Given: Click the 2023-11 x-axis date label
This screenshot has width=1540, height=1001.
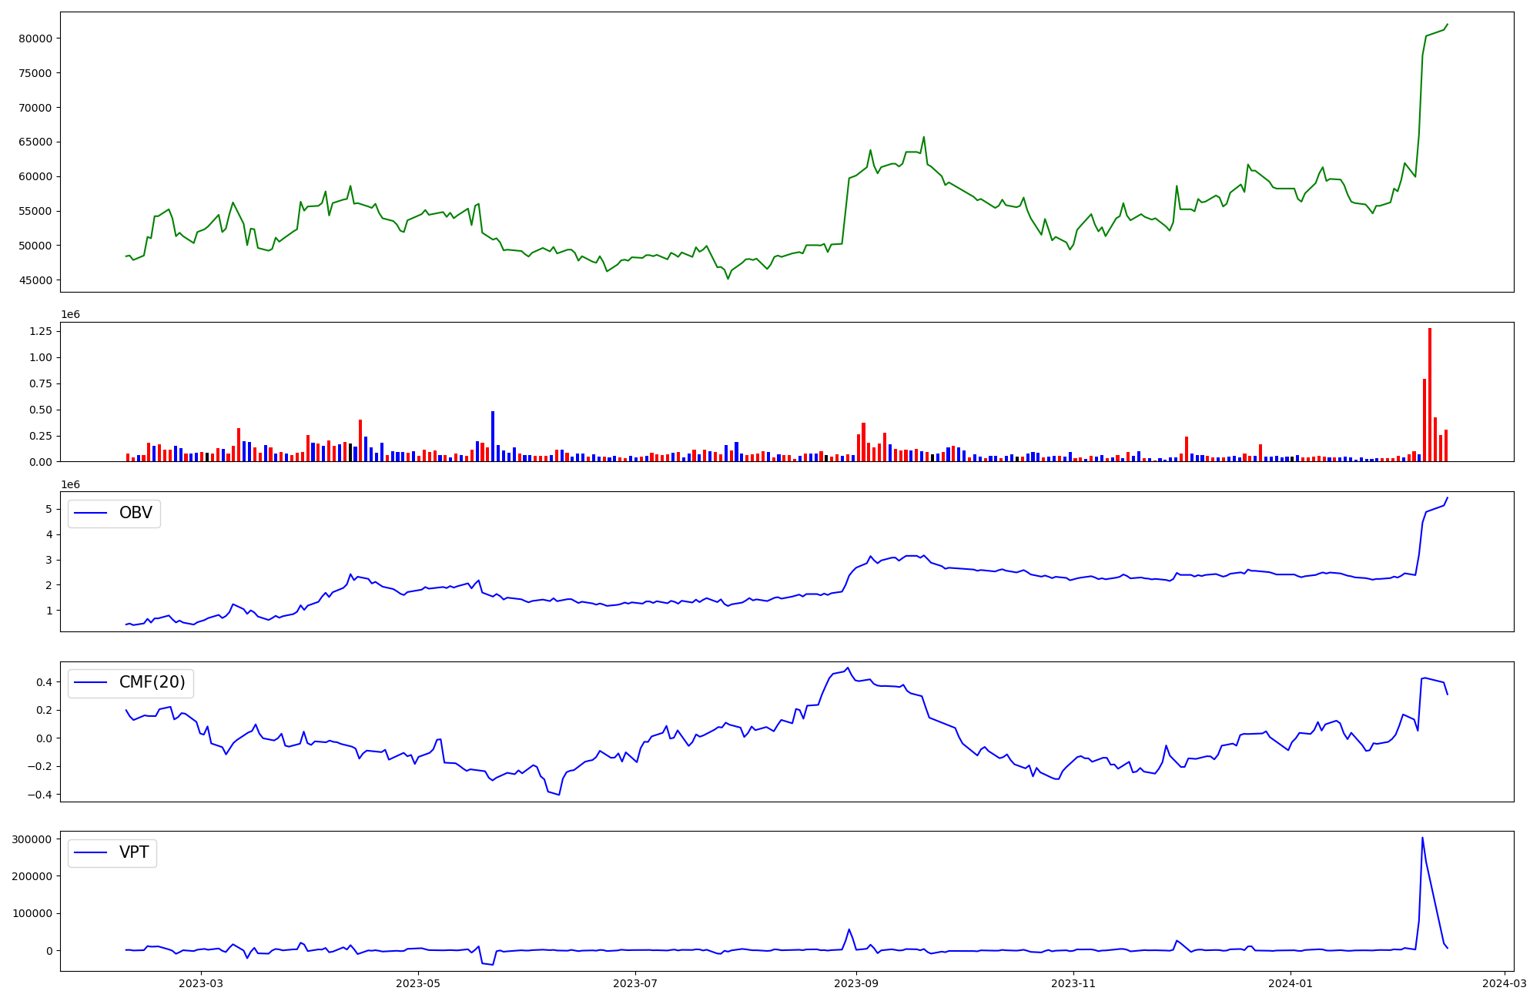Looking at the screenshot, I should click(x=1073, y=983).
